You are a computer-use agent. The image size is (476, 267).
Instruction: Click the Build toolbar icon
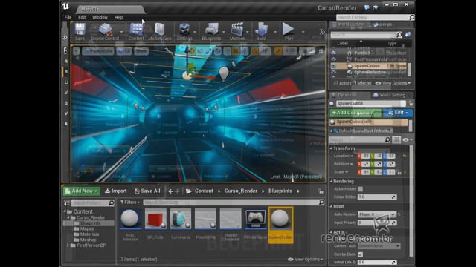coord(261,31)
